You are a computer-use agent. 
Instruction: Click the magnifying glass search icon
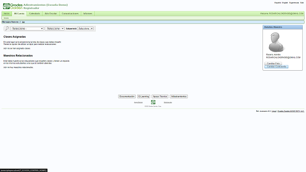[x=7, y=29]
